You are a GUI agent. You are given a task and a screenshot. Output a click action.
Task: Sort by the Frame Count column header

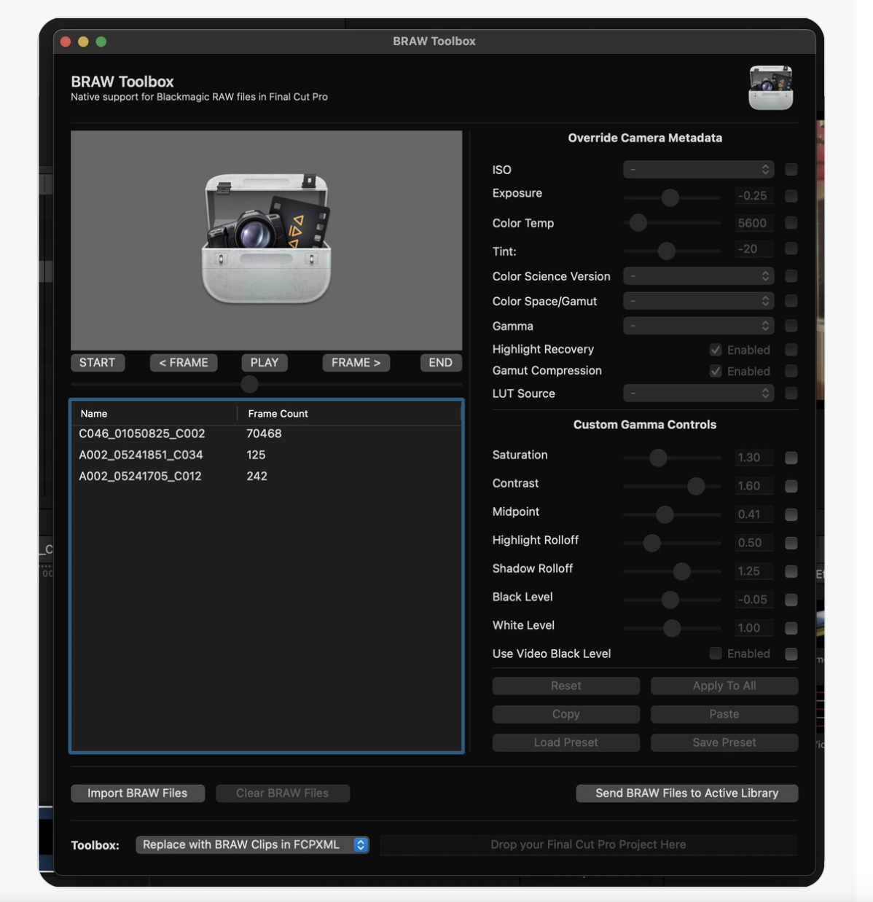278,414
